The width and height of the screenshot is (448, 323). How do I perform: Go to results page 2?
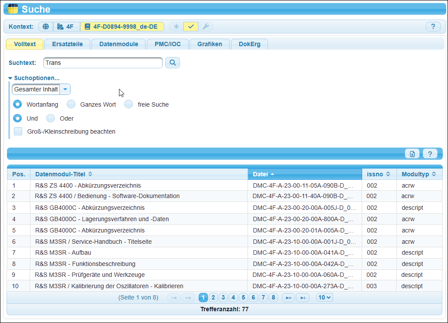click(213, 298)
